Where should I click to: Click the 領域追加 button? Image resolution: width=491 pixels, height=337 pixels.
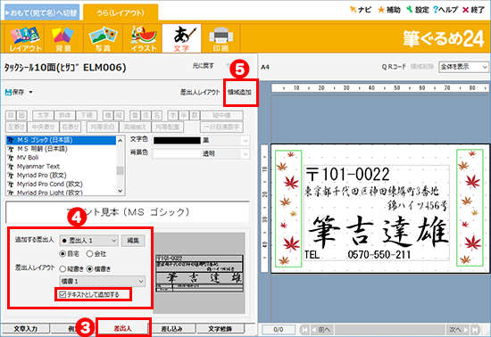239,92
